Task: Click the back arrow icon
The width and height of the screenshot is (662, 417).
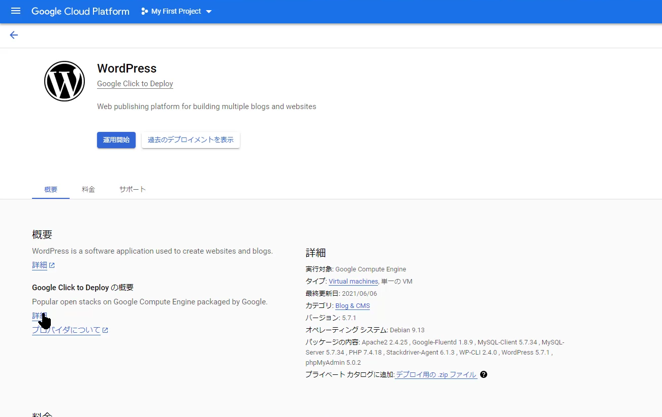Action: tap(14, 35)
